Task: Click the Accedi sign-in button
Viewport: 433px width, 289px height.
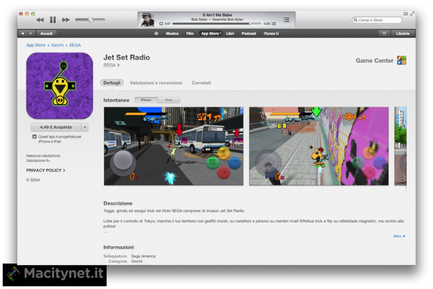Action: pyautogui.click(x=47, y=34)
